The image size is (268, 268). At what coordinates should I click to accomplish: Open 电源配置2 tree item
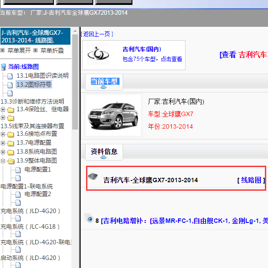click(37, 194)
